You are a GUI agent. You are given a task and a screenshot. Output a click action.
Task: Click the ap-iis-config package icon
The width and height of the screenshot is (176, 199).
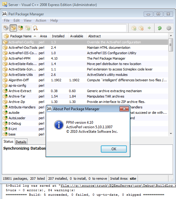click(x=5, y=86)
